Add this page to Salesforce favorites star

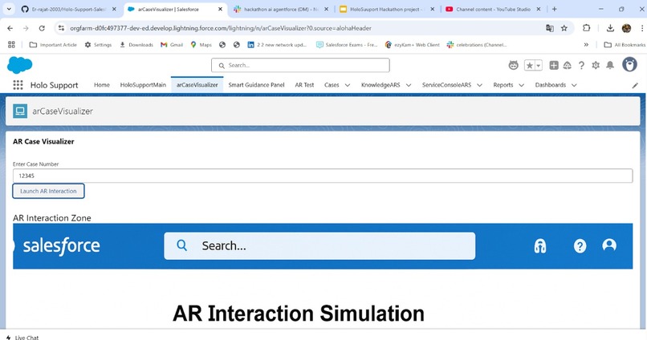530,65
